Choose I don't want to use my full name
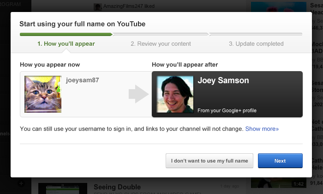Screen dimensions: 323x194 [209, 161]
